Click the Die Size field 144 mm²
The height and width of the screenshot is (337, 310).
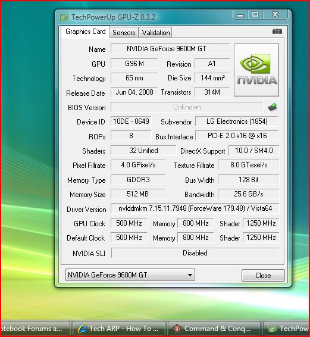tap(212, 78)
